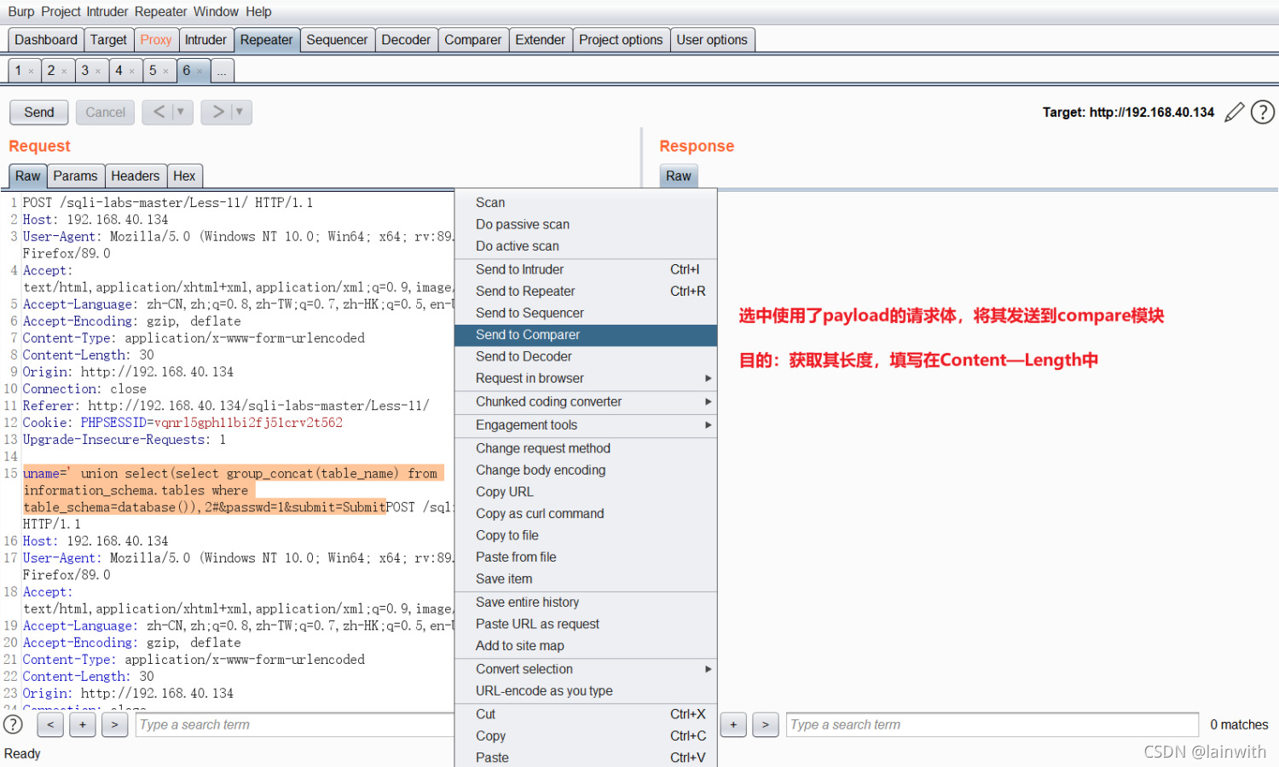1279x767 pixels.
Task: Open the Burp menu
Action: (21, 12)
